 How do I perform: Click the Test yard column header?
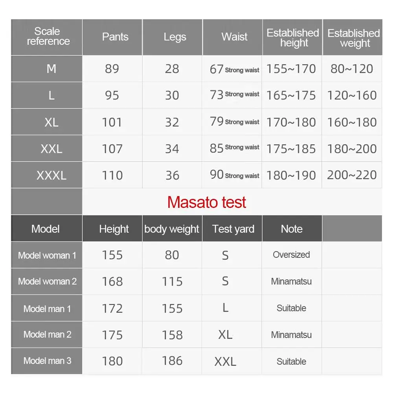click(233, 229)
